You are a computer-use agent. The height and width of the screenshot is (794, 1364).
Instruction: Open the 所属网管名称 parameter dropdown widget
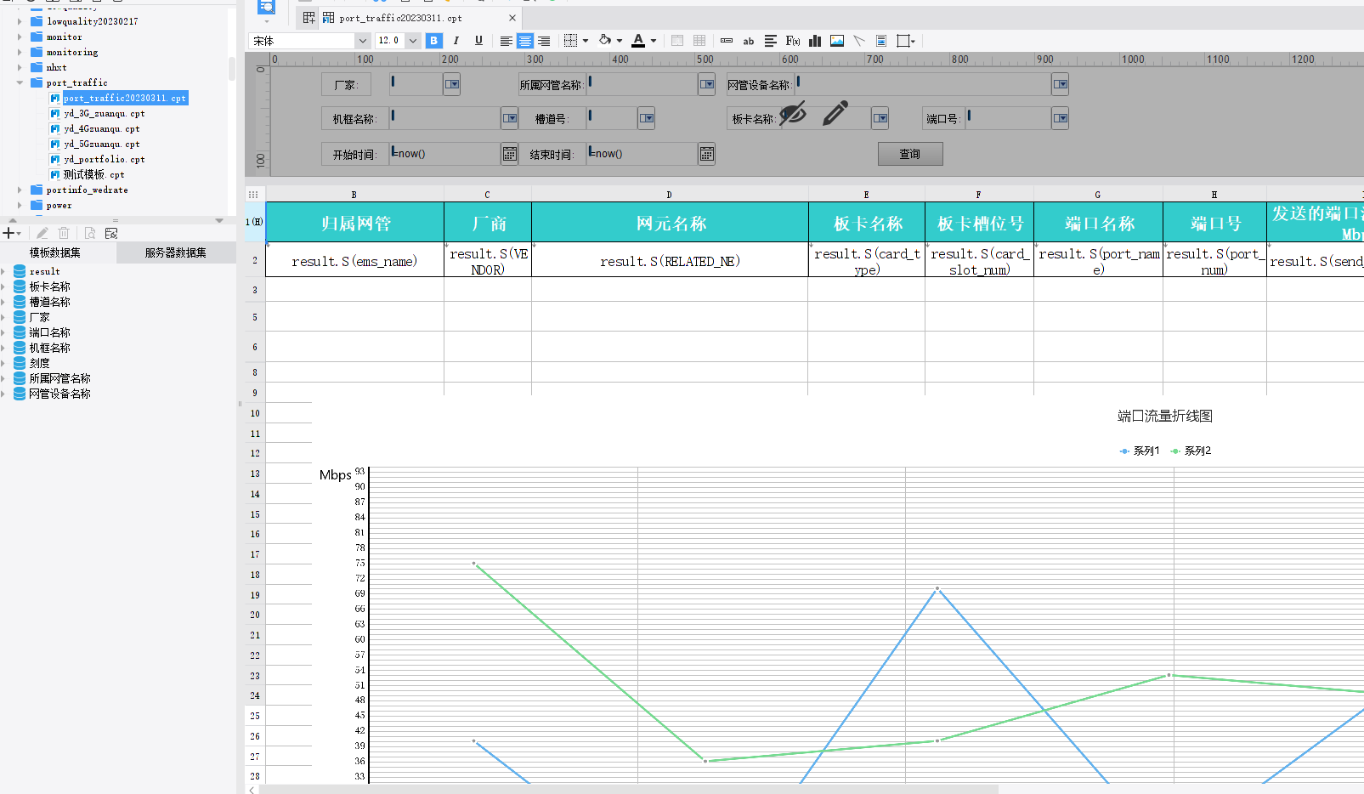(x=707, y=84)
